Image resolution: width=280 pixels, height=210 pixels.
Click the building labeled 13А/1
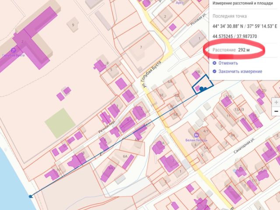click(239, 109)
